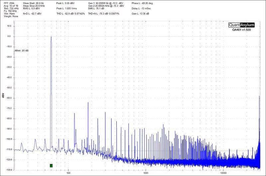Click the 10000 label on frequency axis
The width and height of the screenshot is (266, 176).
click(x=223, y=173)
